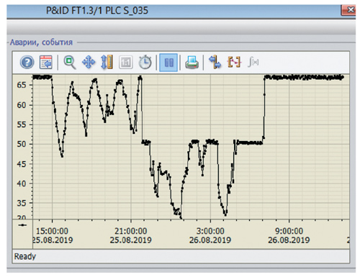Open the clock time range icon

pyautogui.click(x=145, y=63)
